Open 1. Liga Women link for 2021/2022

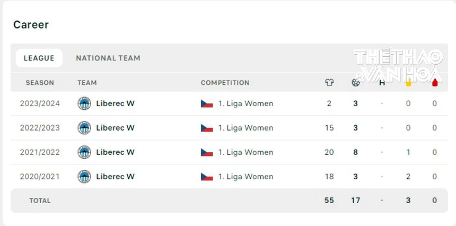245,152
